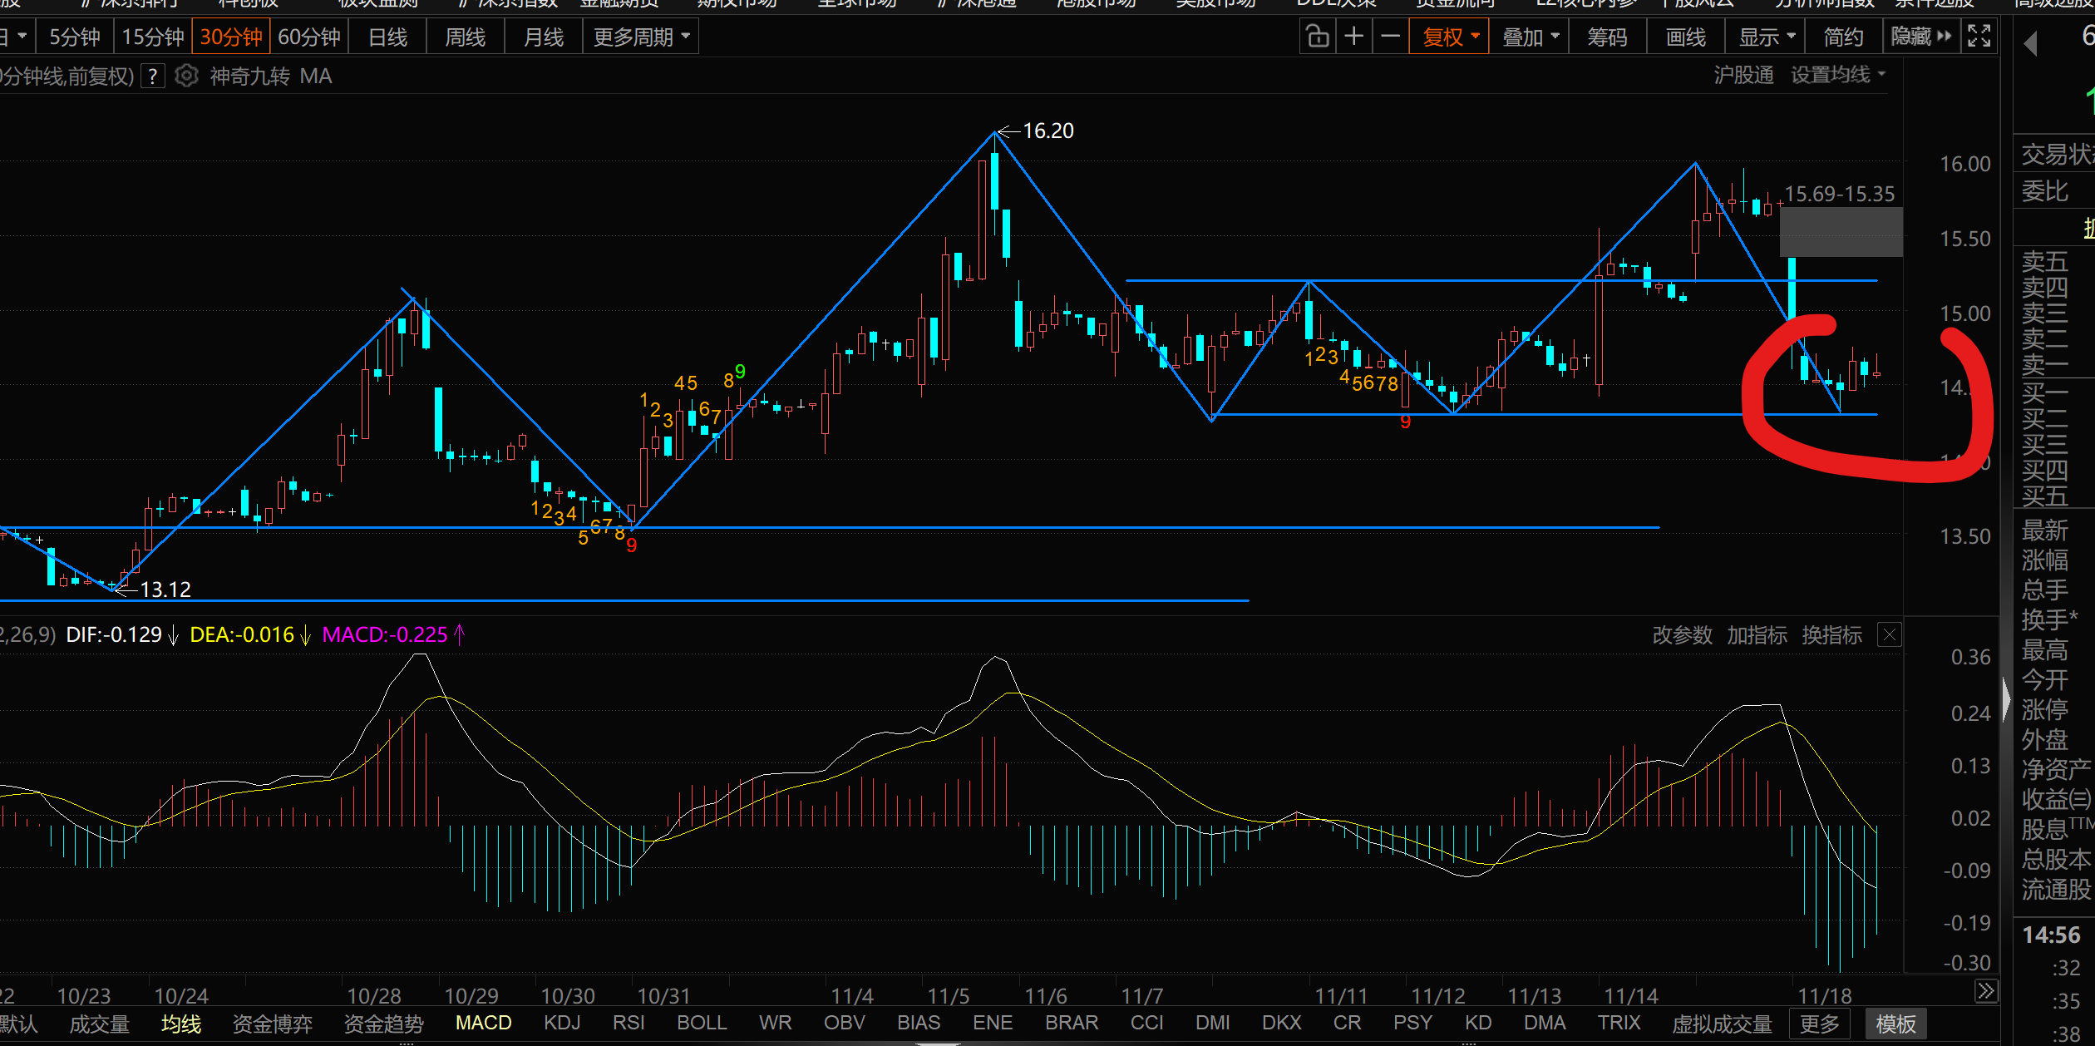The image size is (2095, 1046).
Task: Click 改参数 to change parameters
Action: tap(1682, 635)
